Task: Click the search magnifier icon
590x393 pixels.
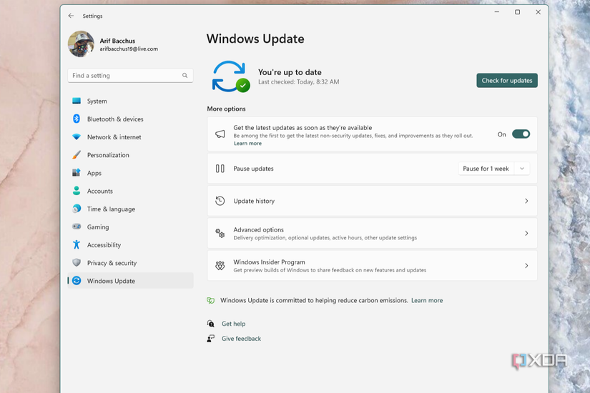Action: coord(185,75)
